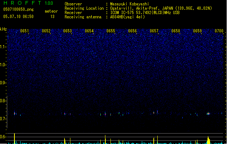The width and height of the screenshot is (227, 144).
Task: Click the 0654 time marker
Action: pos(89,31)
